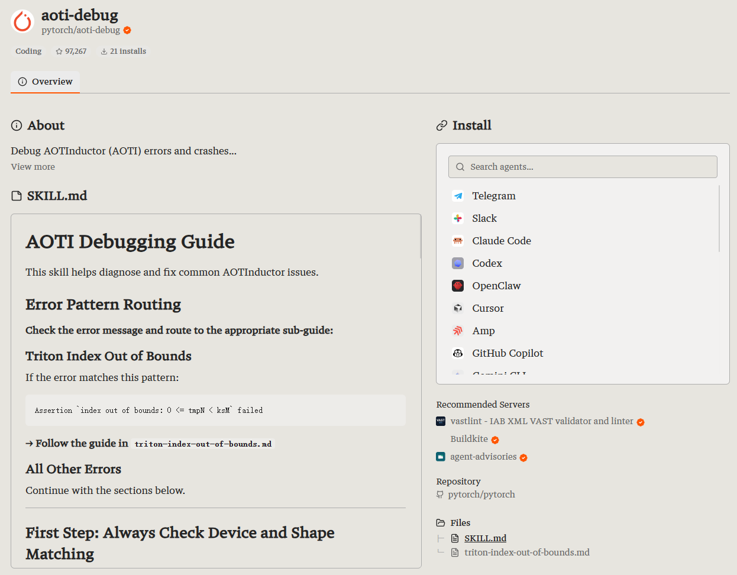Expand description with View more
This screenshot has width=737, height=575.
tap(33, 167)
